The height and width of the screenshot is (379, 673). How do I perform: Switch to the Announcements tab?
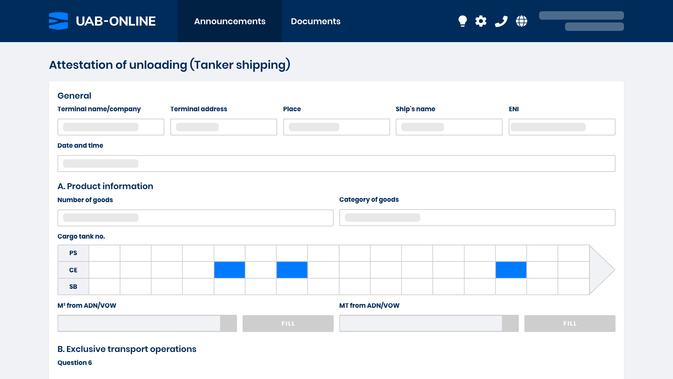230,21
